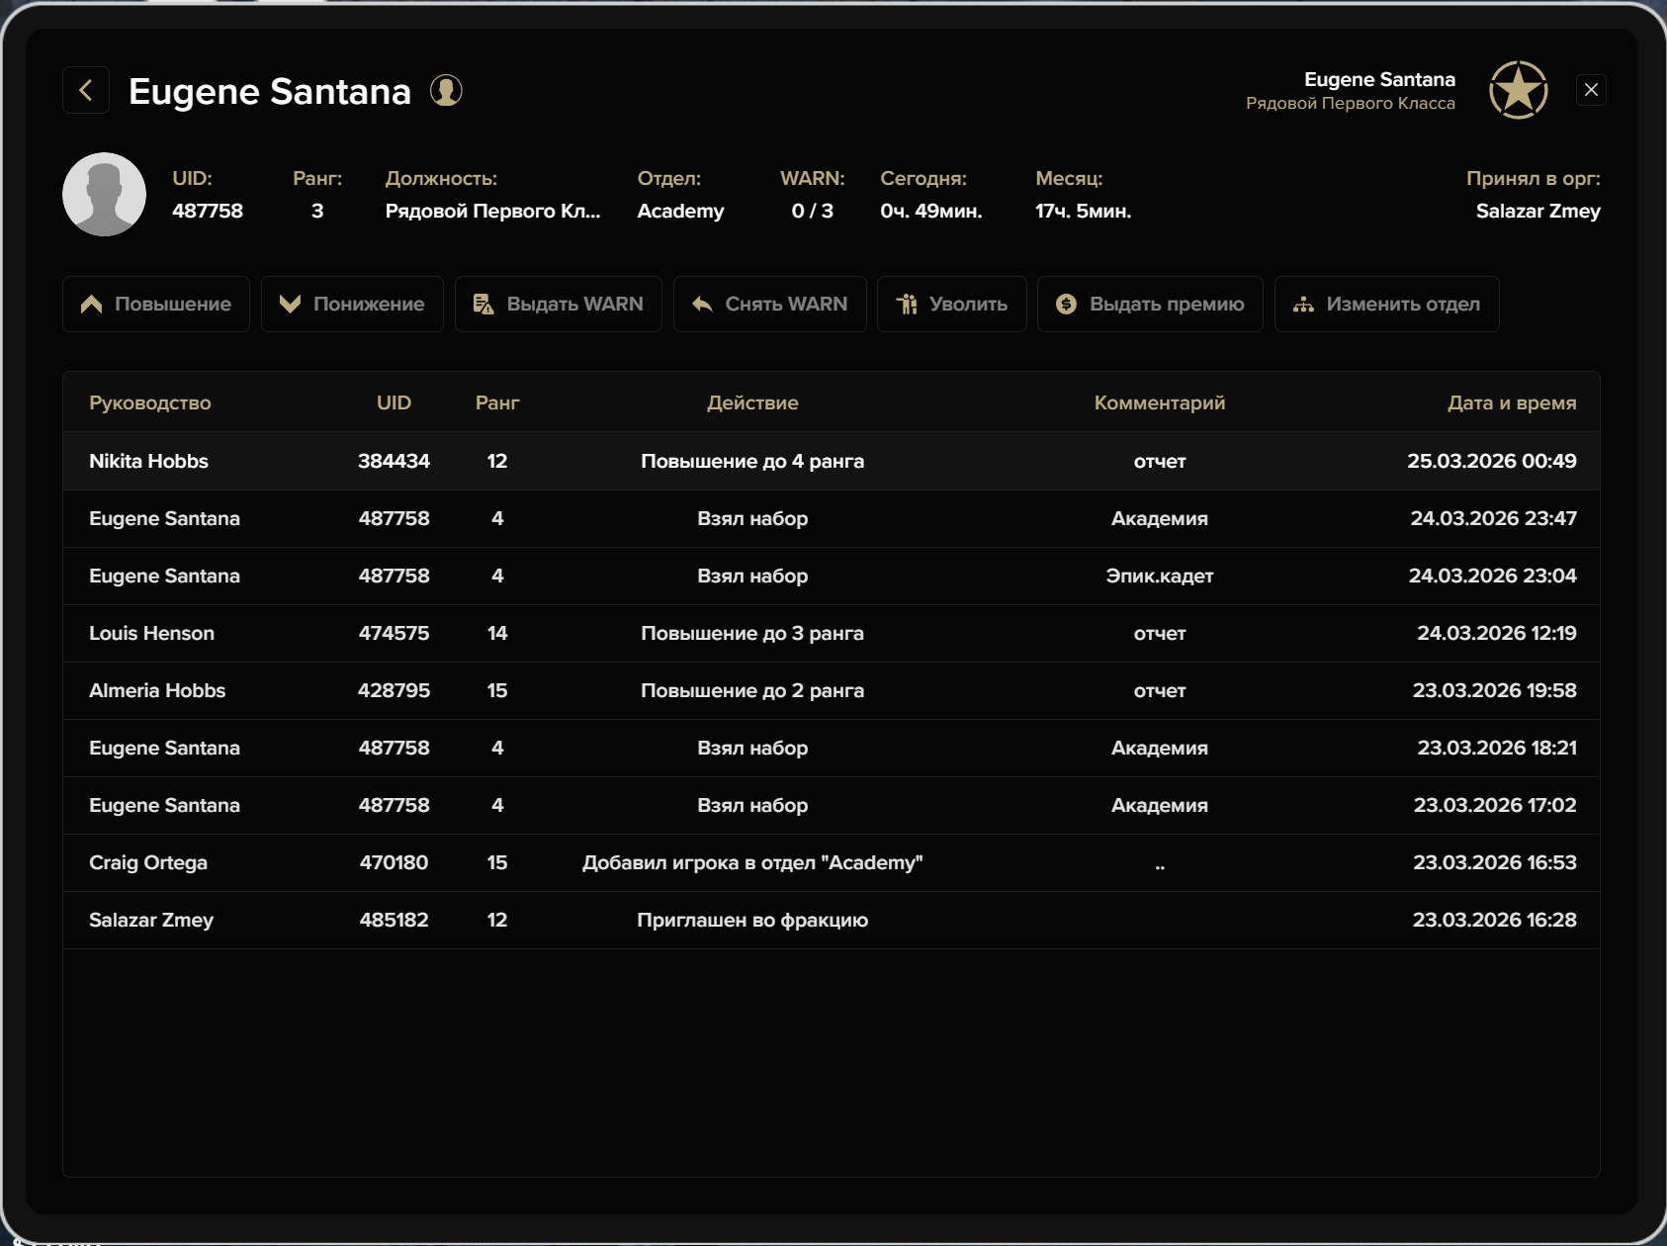Viewport: 1667px width, 1246px height.
Task: Click the gold star rank badge
Action: 1518,90
